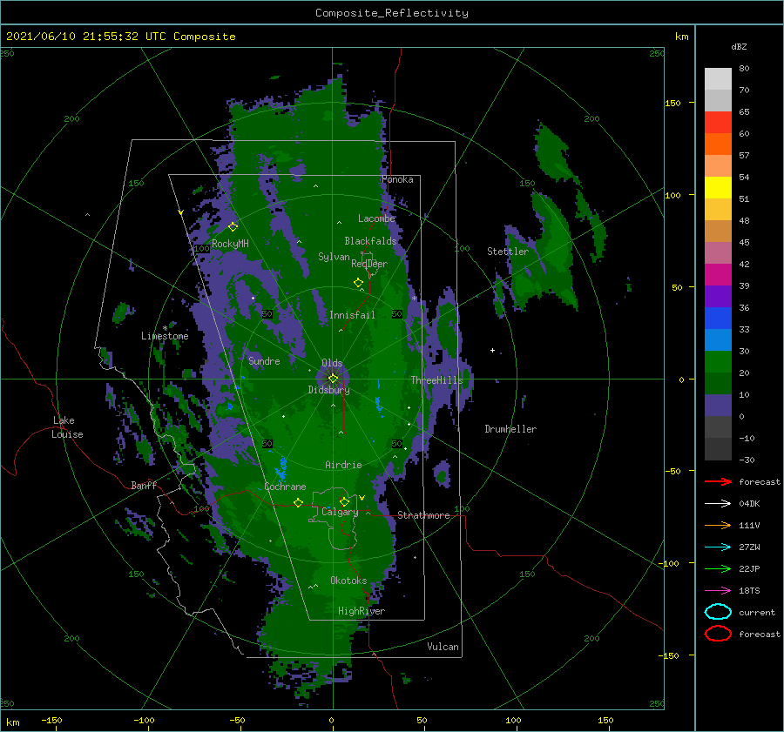Select the bright green 20-30 dBZ swatch
The height and width of the screenshot is (732, 784).
718,362
